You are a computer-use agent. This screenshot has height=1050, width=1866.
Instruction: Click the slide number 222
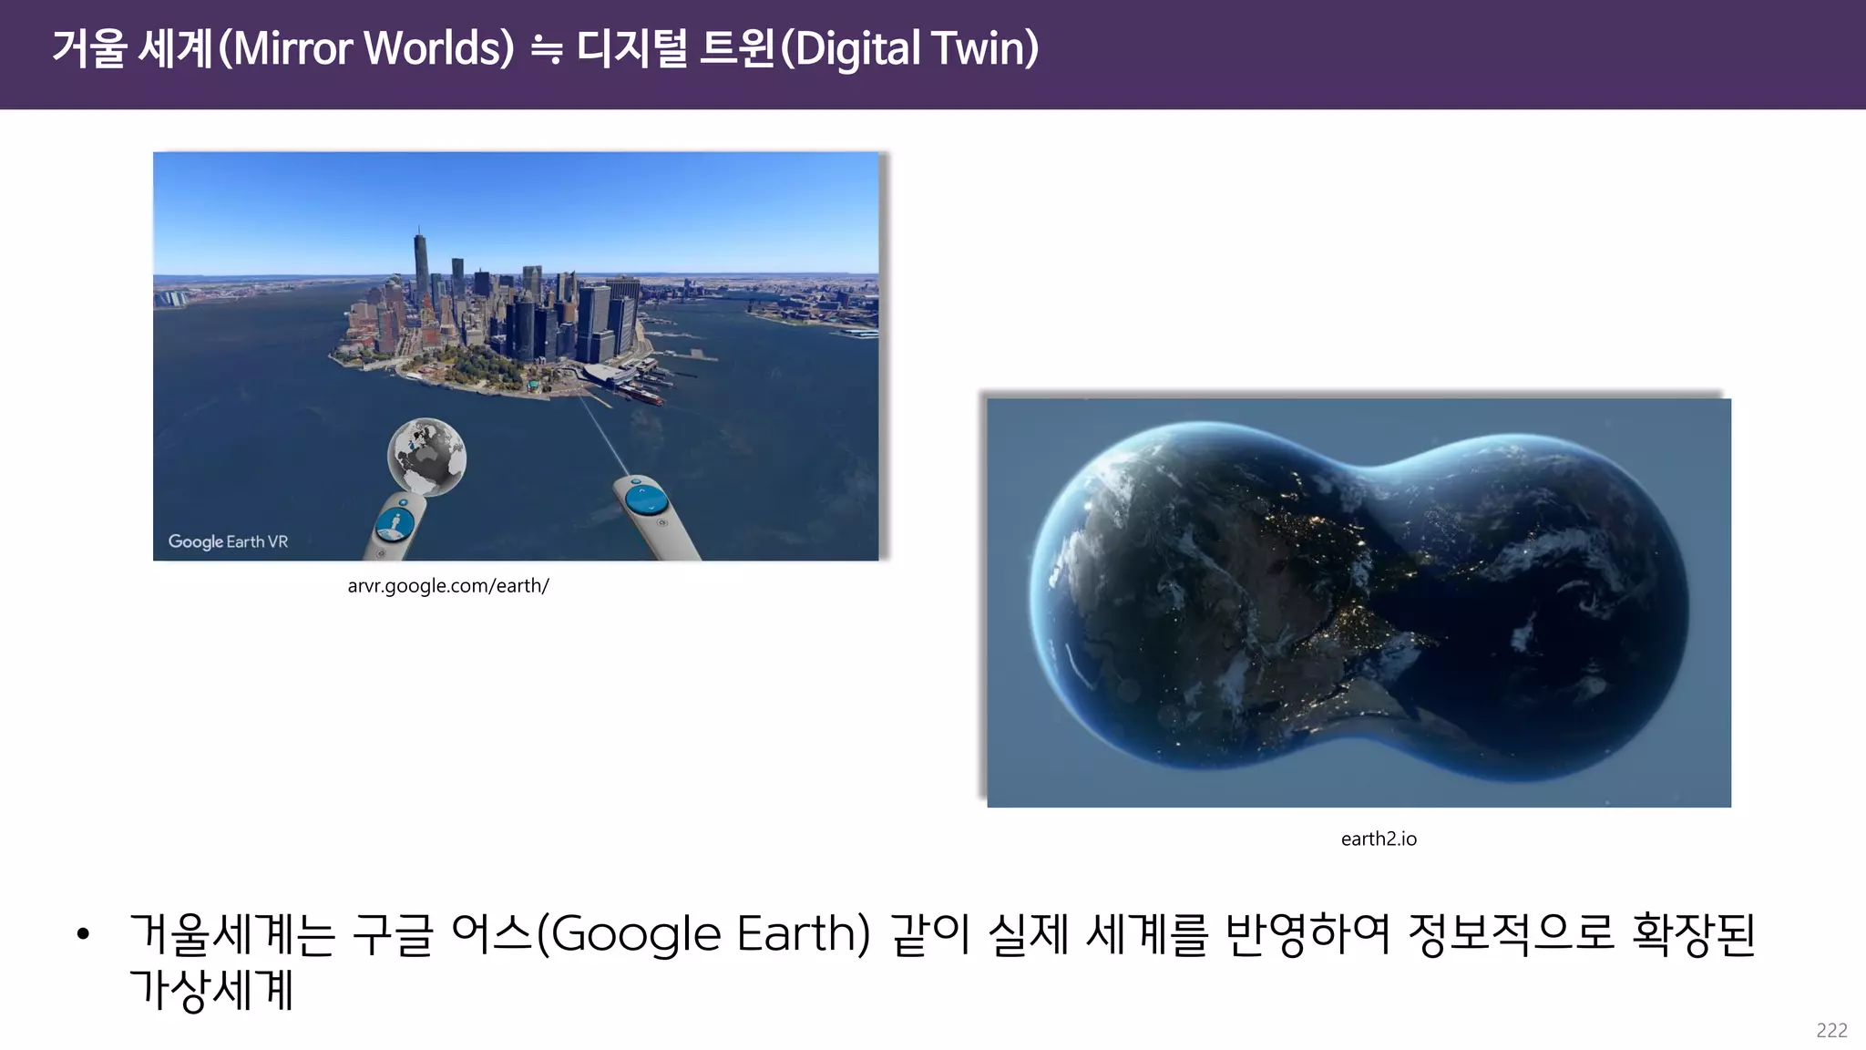1831,1031
